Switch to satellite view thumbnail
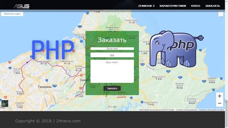 (x=5, y=103)
